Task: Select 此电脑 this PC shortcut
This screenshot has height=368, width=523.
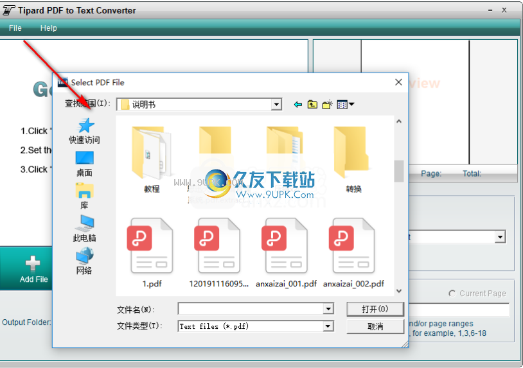Action: 84,229
